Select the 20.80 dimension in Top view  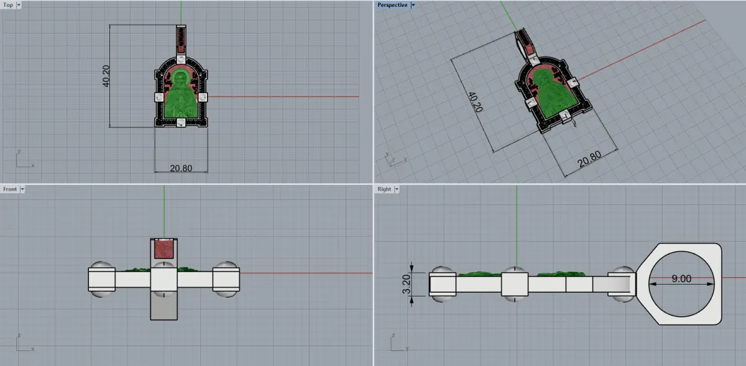pyautogui.click(x=181, y=167)
